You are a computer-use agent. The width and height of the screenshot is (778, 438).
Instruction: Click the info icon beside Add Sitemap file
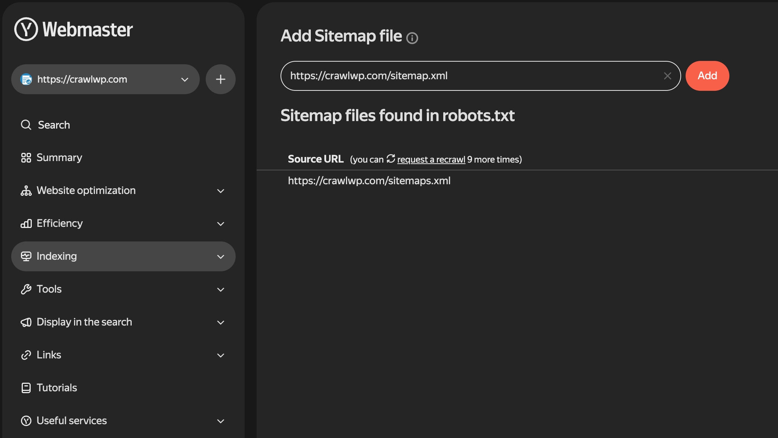click(412, 38)
